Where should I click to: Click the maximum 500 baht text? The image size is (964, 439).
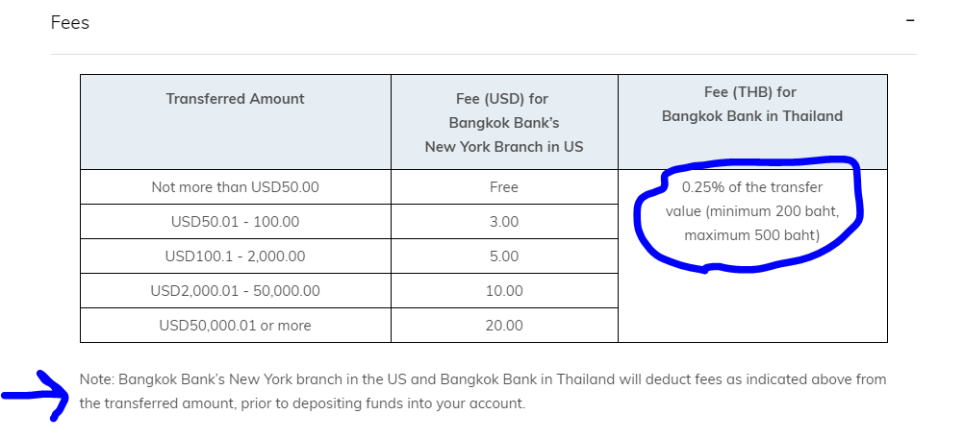coord(752,235)
